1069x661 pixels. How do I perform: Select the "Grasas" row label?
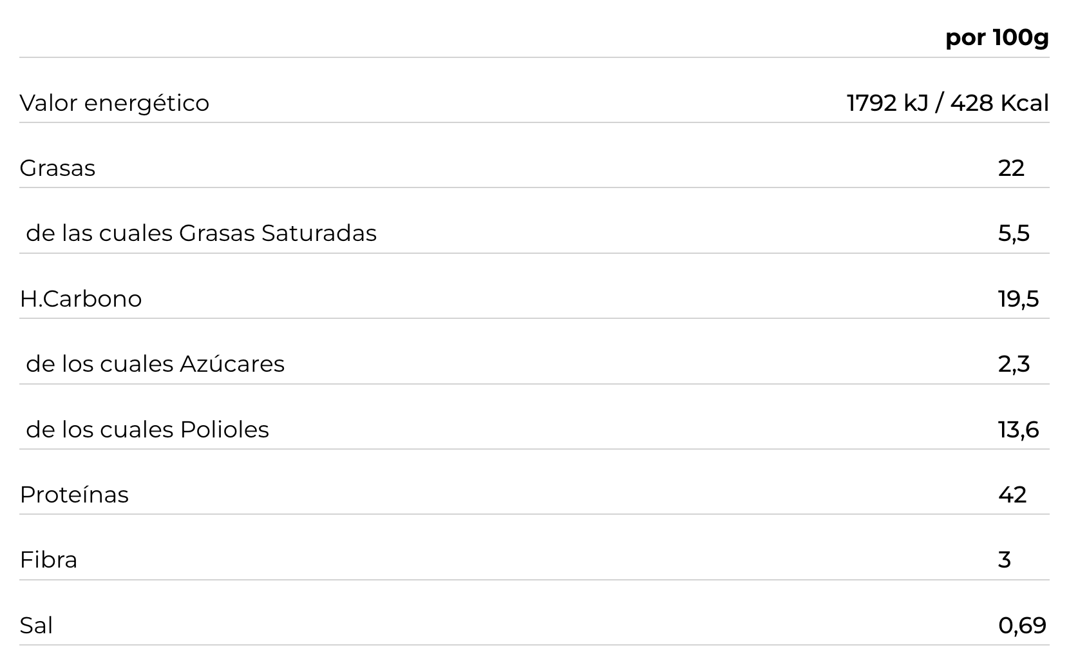[x=57, y=168]
